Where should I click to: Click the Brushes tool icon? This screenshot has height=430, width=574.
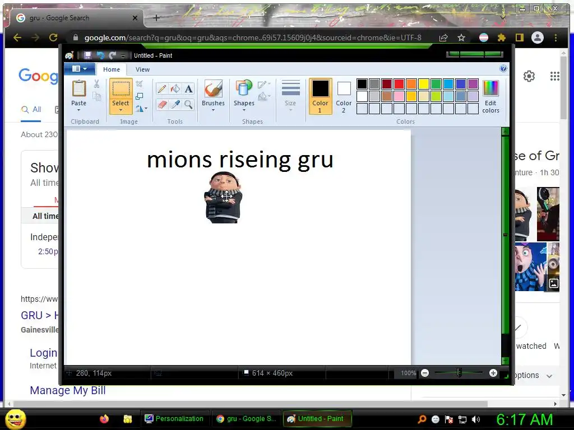[x=213, y=89]
